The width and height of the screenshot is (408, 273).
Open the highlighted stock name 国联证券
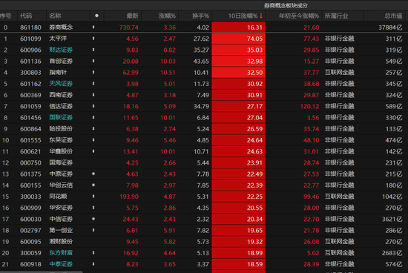coord(61,117)
